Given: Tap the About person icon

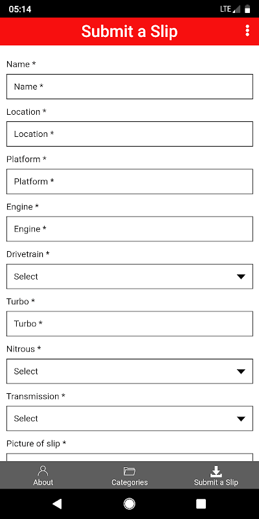Looking at the screenshot, I should tap(43, 470).
